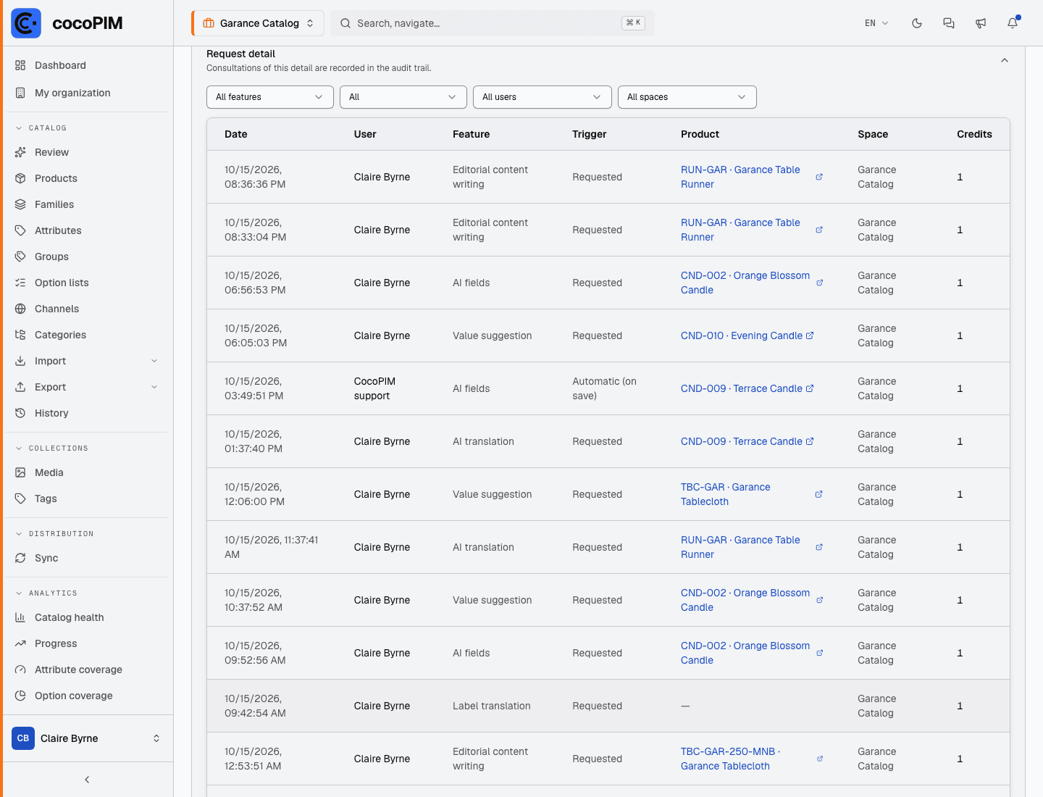Viewport: 1043px width, 797px height.
Task: Open the trigger filter dropdown showing All
Action: [403, 97]
